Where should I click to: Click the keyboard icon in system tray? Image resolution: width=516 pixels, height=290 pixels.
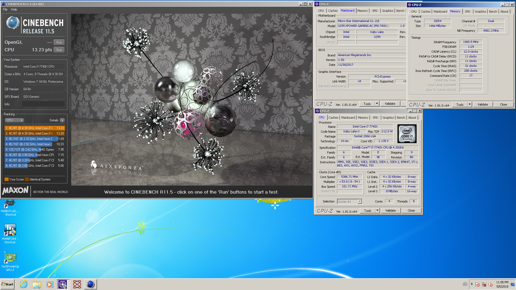(465, 284)
